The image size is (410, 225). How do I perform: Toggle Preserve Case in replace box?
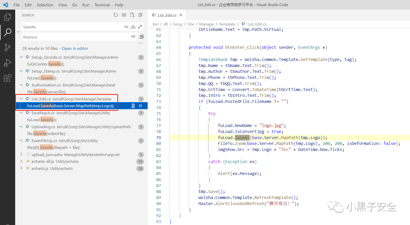coord(133,36)
